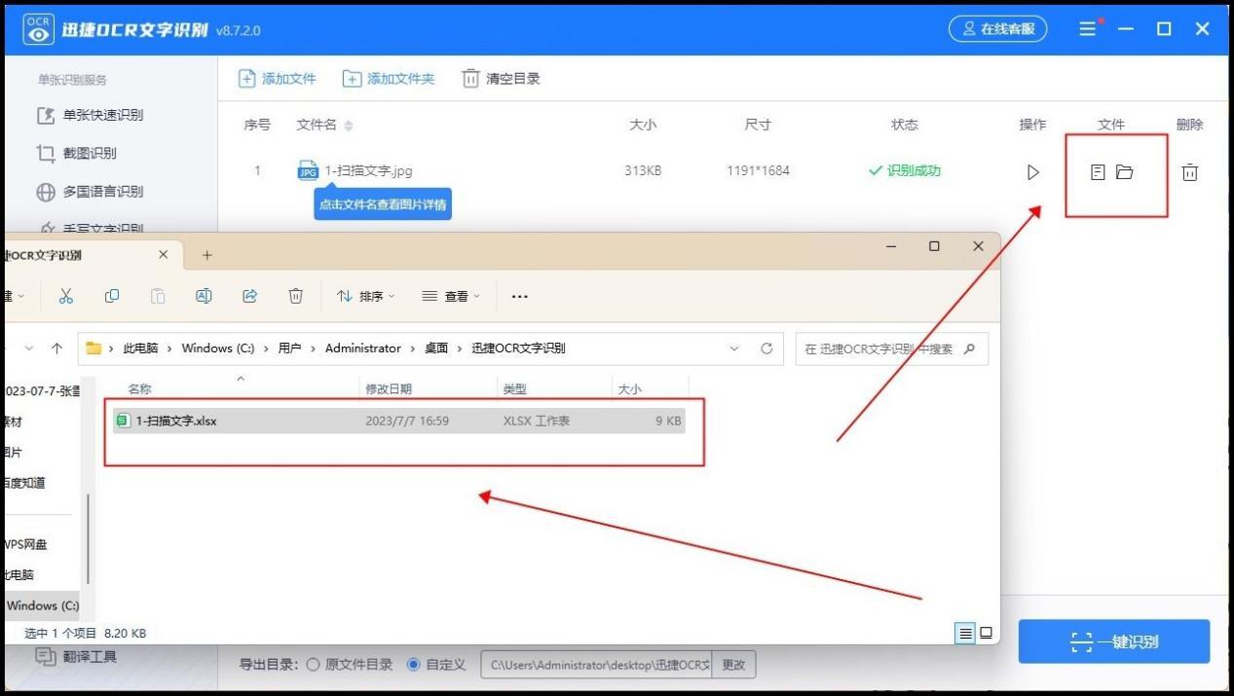Image resolution: width=1234 pixels, height=696 pixels.
Task: Click the 一键识别 button
Action: [x=1114, y=641]
